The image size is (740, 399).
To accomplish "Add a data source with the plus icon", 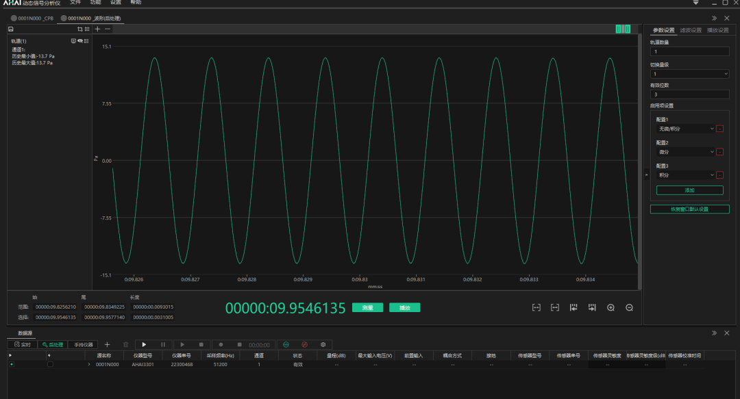I will 107,345.
